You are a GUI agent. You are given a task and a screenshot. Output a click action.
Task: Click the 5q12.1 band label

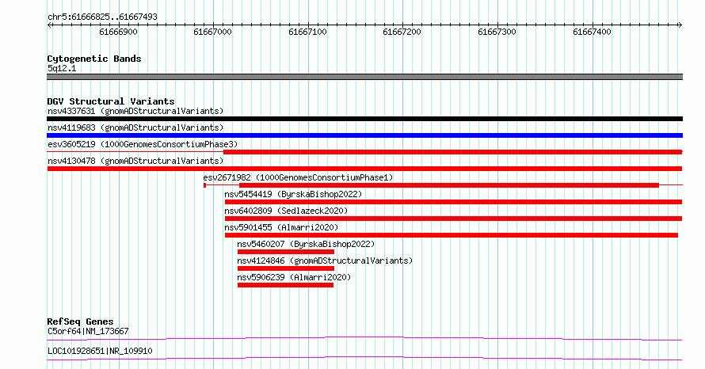click(x=62, y=68)
